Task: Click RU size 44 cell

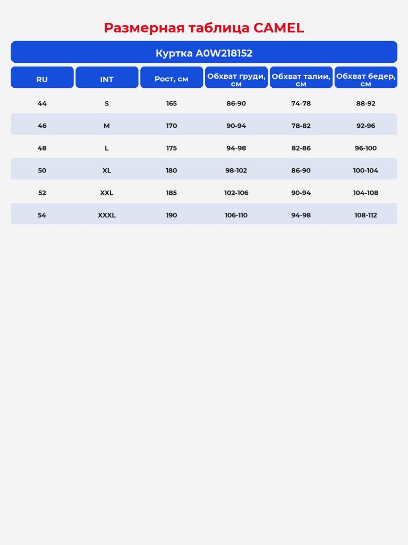Action: pyautogui.click(x=42, y=104)
